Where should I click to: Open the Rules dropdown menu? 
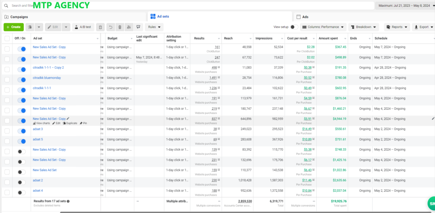pyautogui.click(x=154, y=27)
